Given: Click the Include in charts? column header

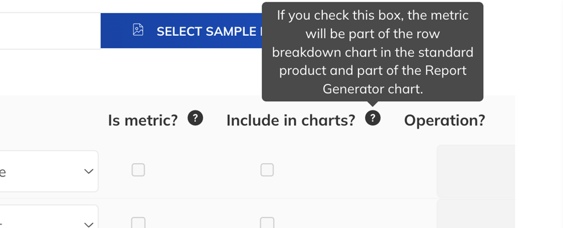Looking at the screenshot, I should pyautogui.click(x=291, y=120).
